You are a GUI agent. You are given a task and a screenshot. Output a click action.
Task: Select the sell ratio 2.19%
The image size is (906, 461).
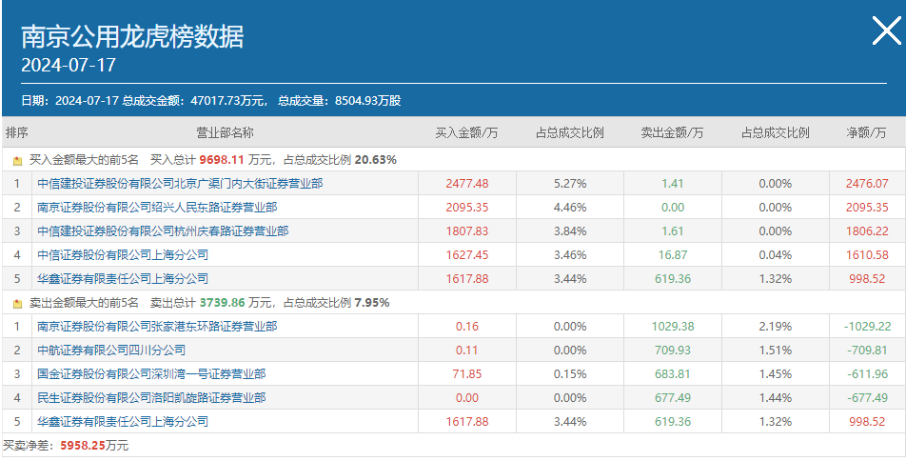click(776, 327)
